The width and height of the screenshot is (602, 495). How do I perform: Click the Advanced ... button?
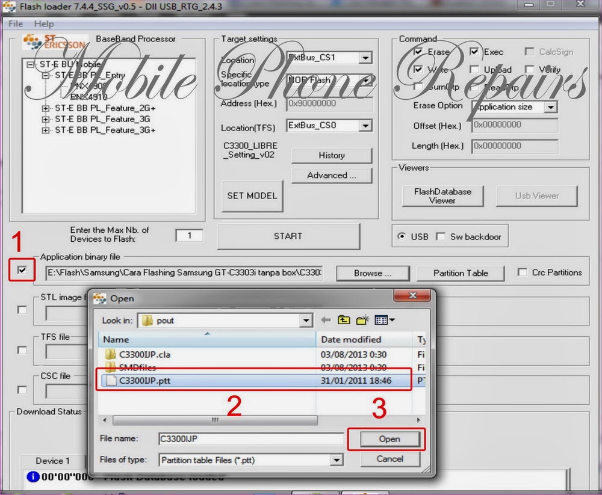(x=332, y=176)
